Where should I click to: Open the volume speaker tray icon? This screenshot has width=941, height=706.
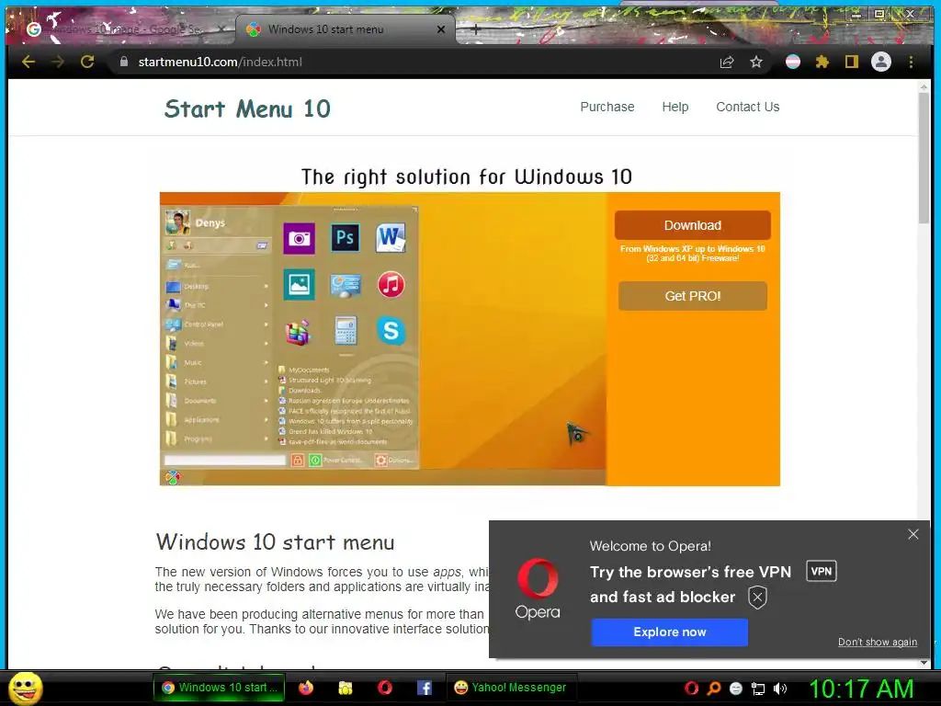780,689
